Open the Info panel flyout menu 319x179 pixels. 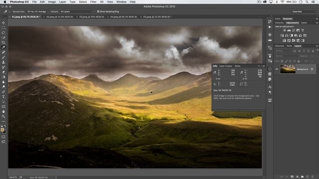[x=264, y=66]
